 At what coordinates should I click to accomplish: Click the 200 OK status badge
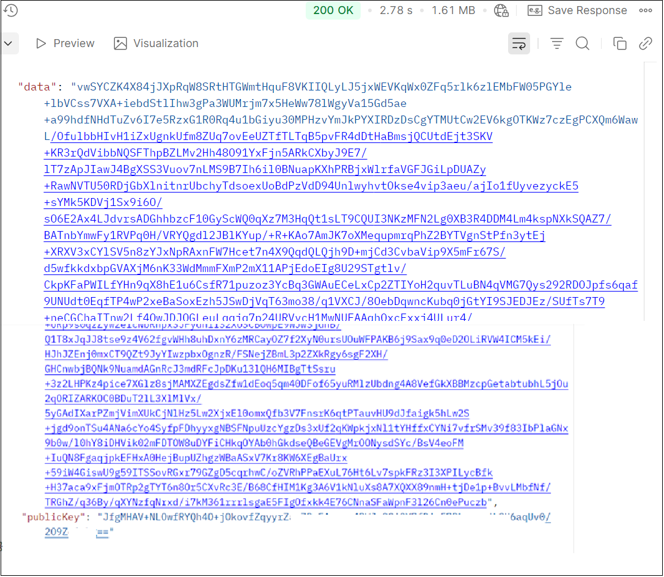point(333,10)
